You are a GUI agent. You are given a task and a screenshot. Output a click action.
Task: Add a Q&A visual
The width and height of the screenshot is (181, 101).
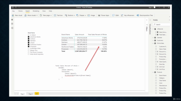click(116, 15)
